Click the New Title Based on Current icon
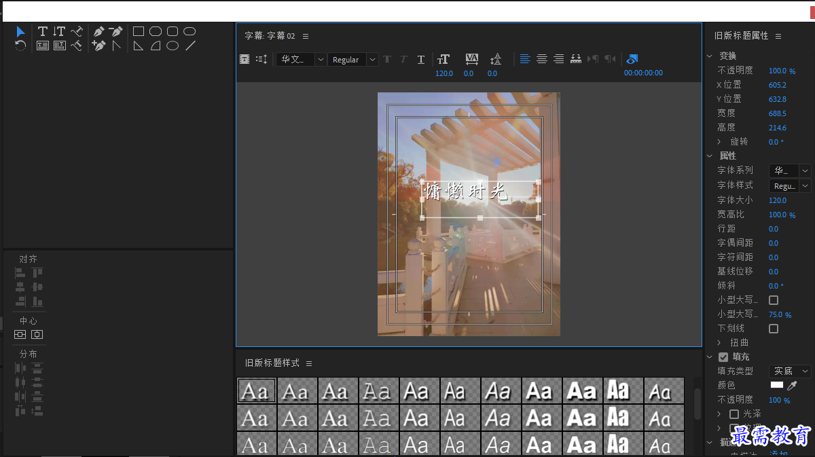The height and width of the screenshot is (457, 815). point(244,60)
